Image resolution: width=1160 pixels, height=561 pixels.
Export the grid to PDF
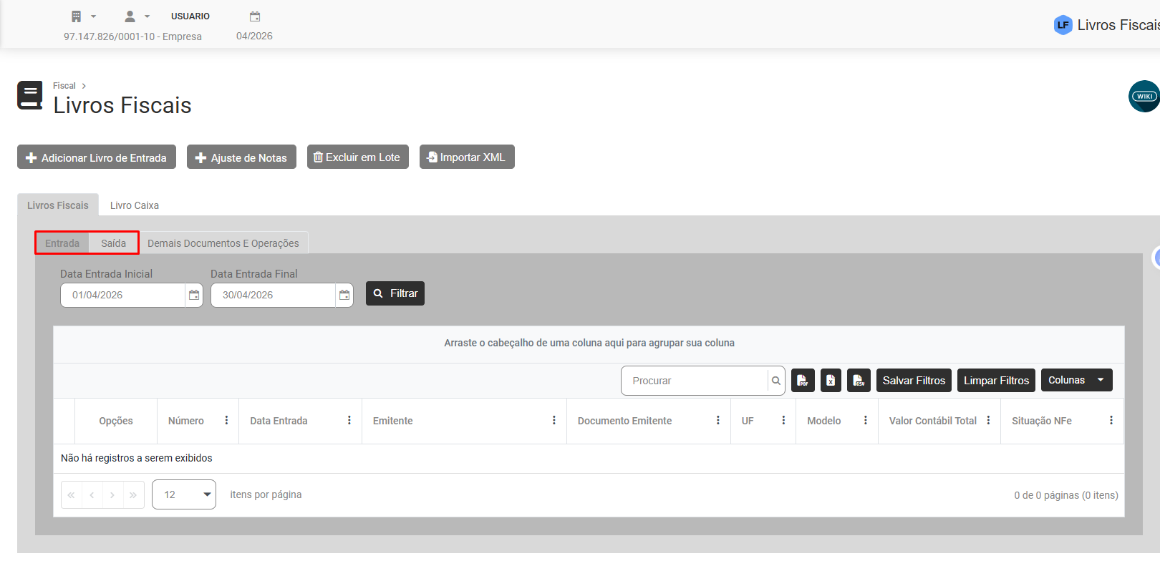pos(803,381)
